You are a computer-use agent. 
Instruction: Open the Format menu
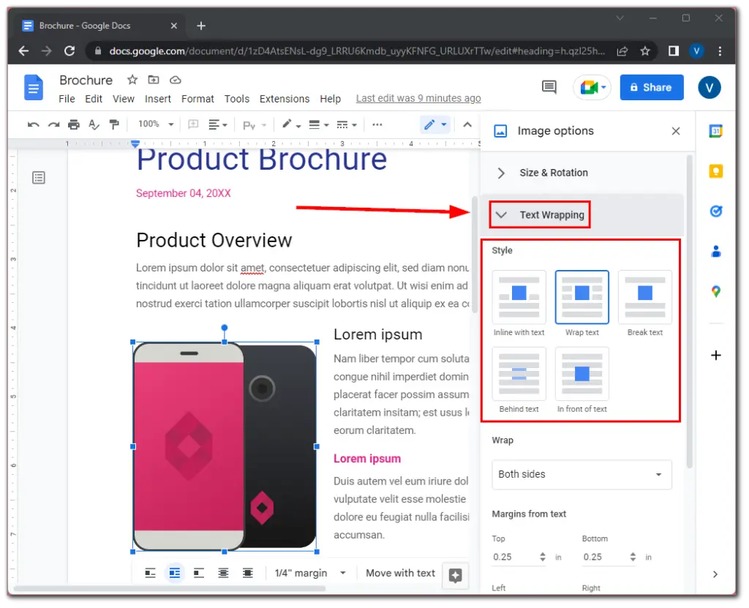coord(197,99)
